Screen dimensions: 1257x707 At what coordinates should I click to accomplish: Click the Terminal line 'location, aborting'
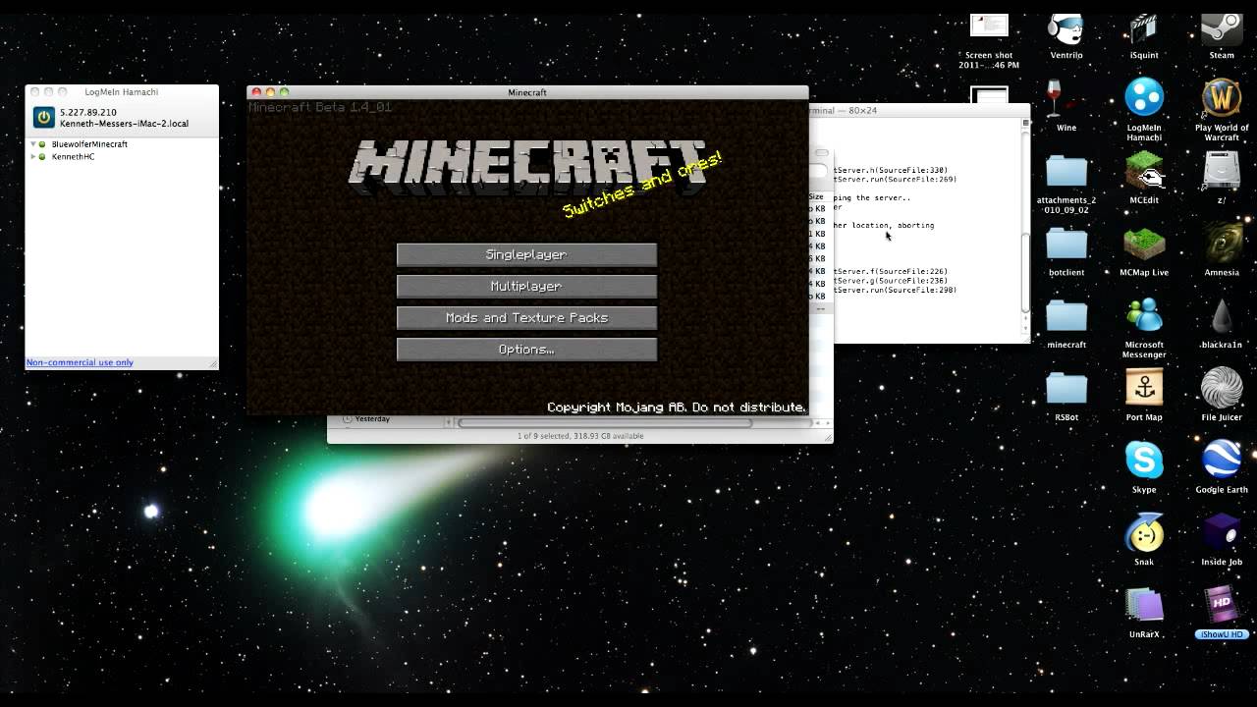coord(894,226)
